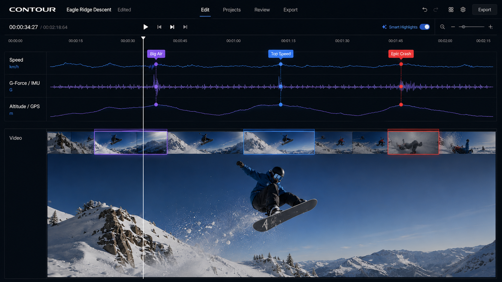This screenshot has height=282, width=502.
Task: Select the Big Air highlight marker label
Action: pos(156,54)
